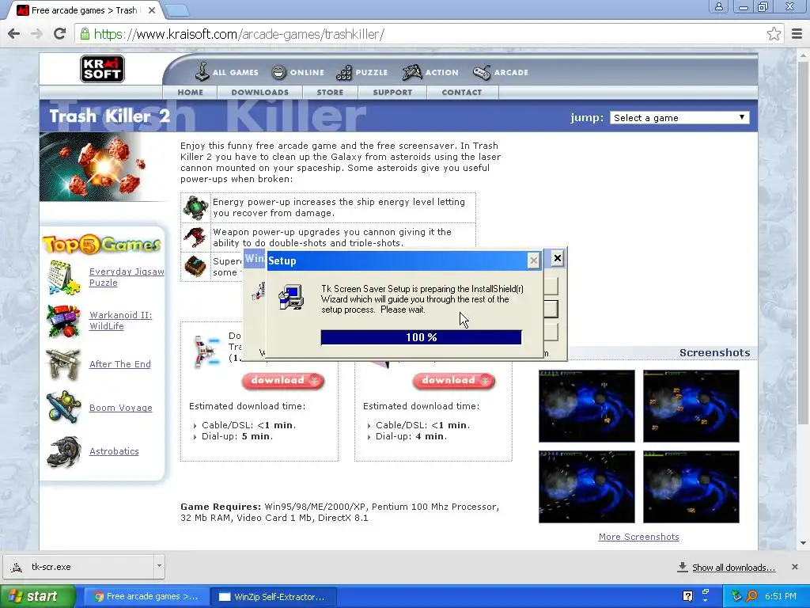The image size is (810, 608).
Task: Open the Warkanoid II: WildLife link
Action: tap(120, 321)
